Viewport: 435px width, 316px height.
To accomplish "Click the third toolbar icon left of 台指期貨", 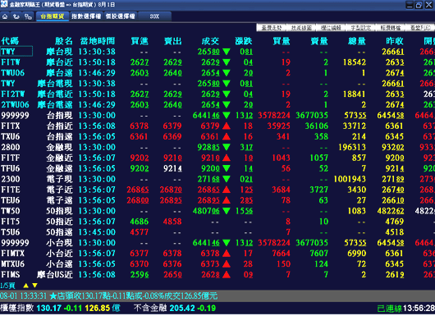I will pyautogui.click(x=28, y=16).
